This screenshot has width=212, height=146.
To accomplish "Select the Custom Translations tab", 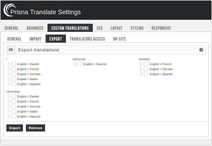I will coord(70,28).
